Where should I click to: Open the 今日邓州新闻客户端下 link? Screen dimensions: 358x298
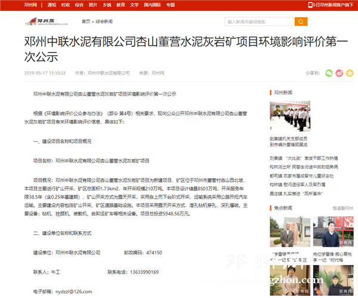[x=333, y=5]
